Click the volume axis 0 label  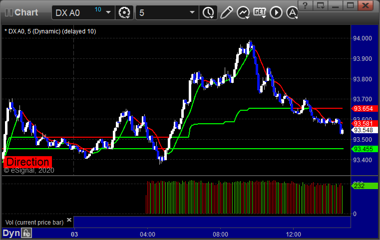[355, 214]
